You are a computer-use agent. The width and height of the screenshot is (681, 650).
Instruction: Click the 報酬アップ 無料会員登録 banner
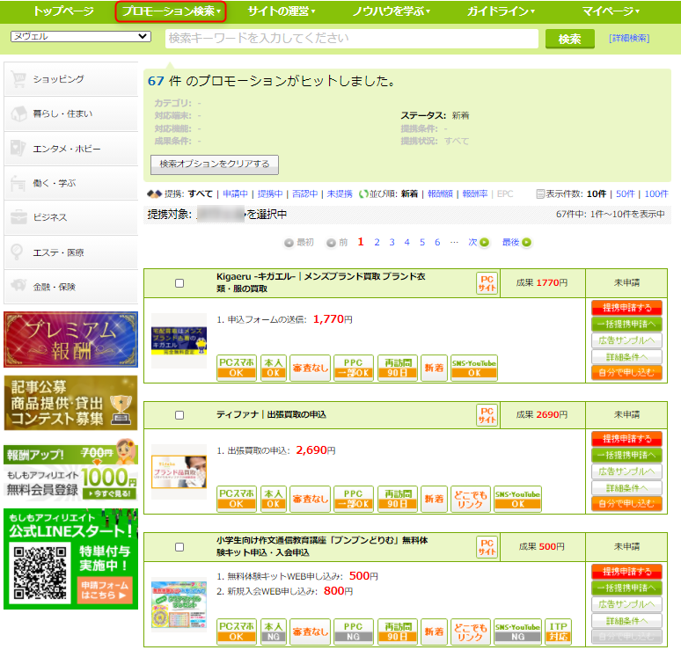(x=70, y=471)
